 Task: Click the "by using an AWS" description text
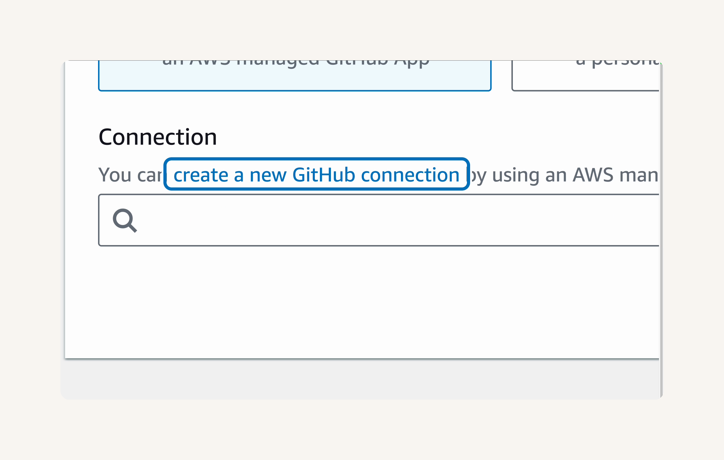click(540, 175)
